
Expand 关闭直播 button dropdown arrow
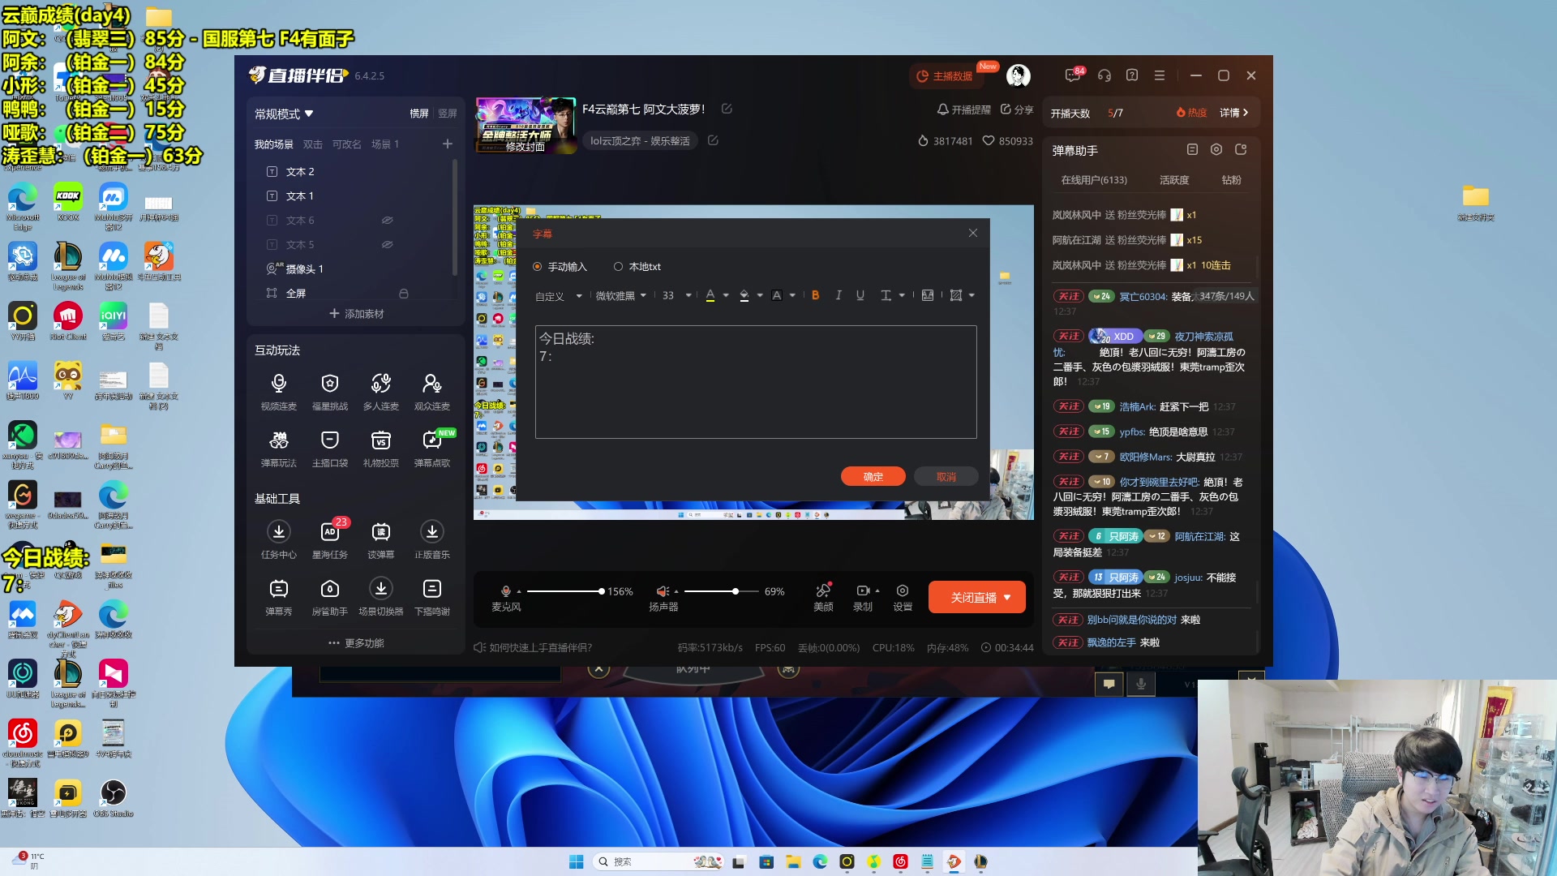coord(1008,598)
